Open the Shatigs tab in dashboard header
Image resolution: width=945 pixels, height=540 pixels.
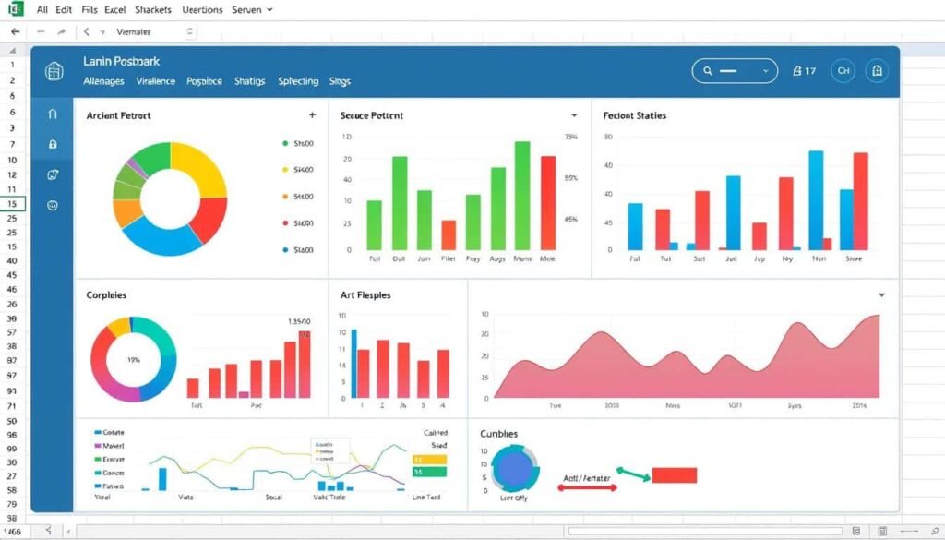pyautogui.click(x=249, y=81)
